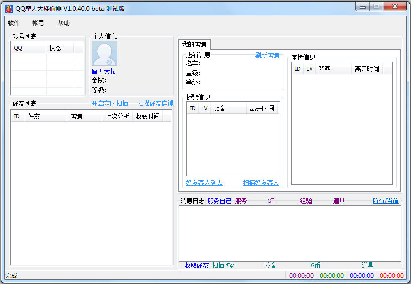Viewport: 411px width, 284px height.
Task: Click the 好友 column header
Action: (x=46, y=116)
